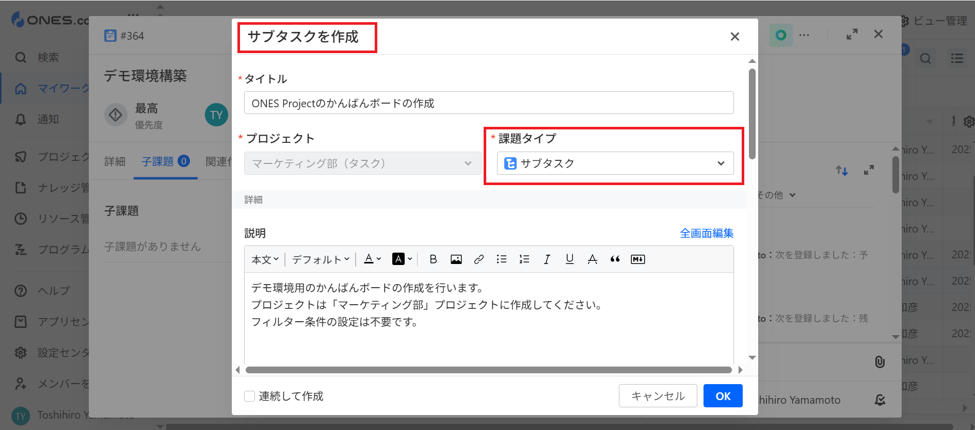Open the デフォルト font size dropdown

[x=321, y=259]
